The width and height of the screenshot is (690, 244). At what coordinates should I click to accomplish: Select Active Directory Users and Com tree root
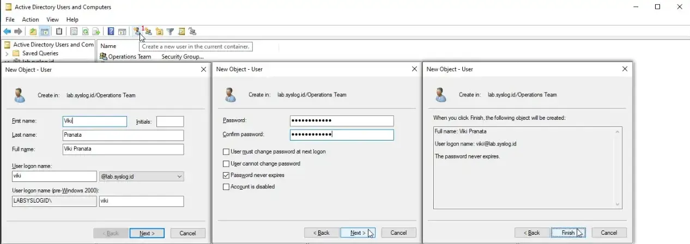[x=53, y=45]
